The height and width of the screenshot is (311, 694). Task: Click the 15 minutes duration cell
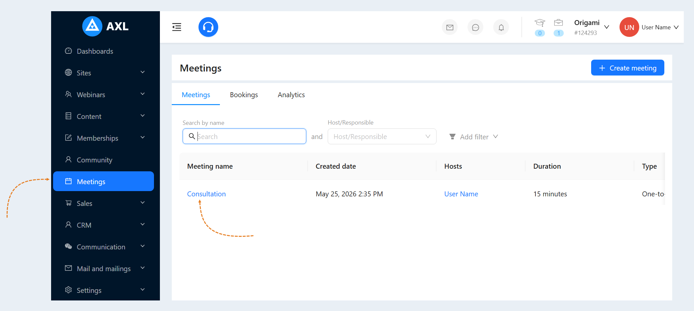pyautogui.click(x=550, y=194)
